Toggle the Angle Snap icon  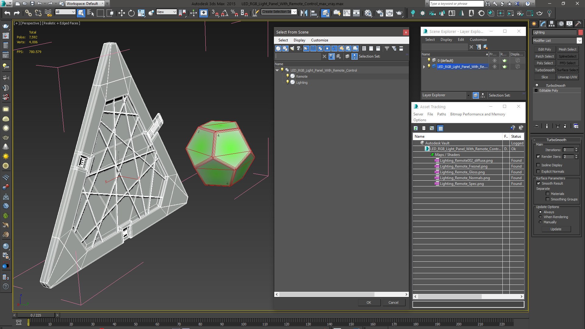coord(225,13)
